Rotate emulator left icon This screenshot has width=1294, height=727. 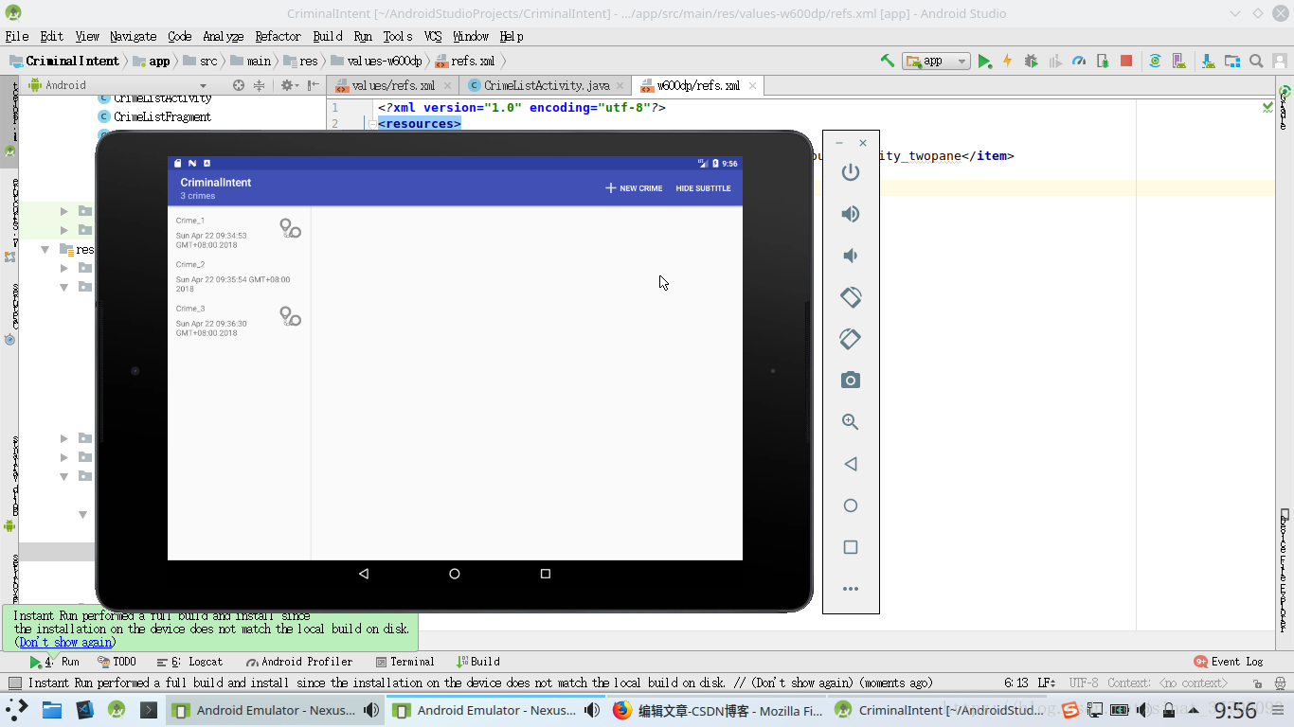(x=851, y=297)
